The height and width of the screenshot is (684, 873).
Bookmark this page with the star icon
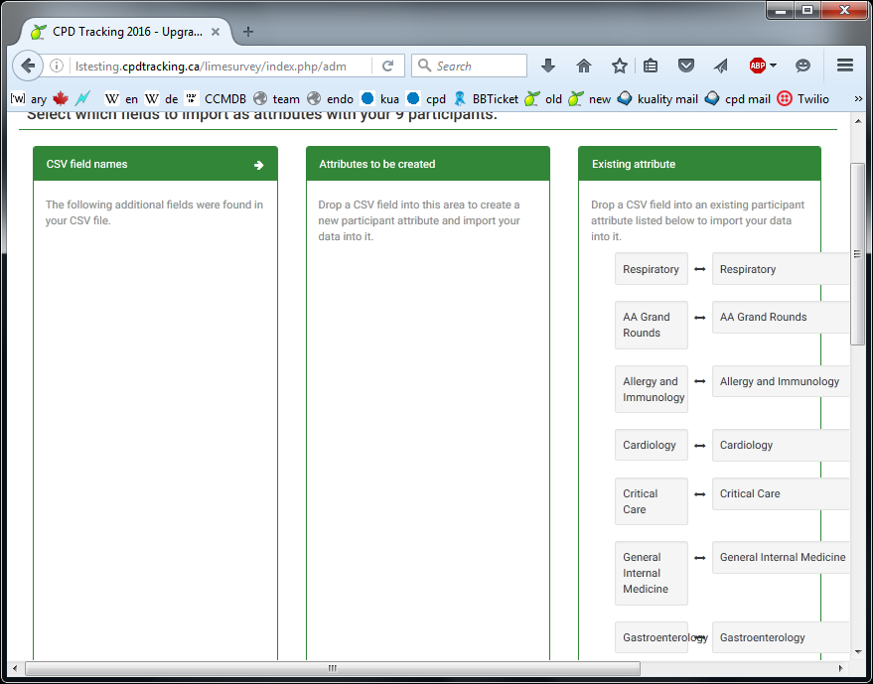(619, 67)
